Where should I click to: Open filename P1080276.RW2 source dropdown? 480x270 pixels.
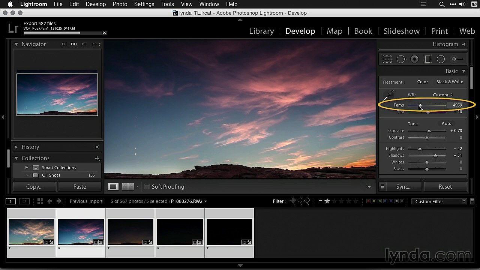189,201
